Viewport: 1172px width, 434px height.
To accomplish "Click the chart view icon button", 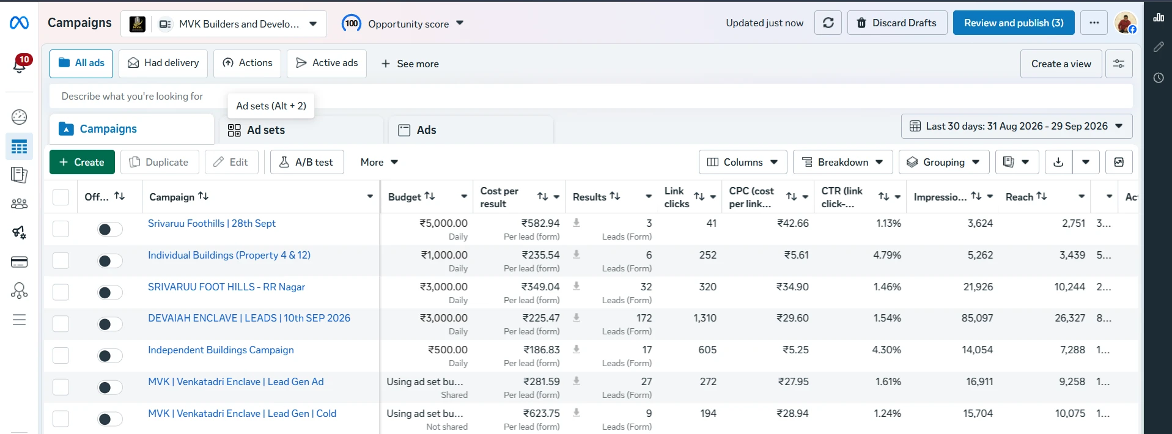I will click(1119, 162).
